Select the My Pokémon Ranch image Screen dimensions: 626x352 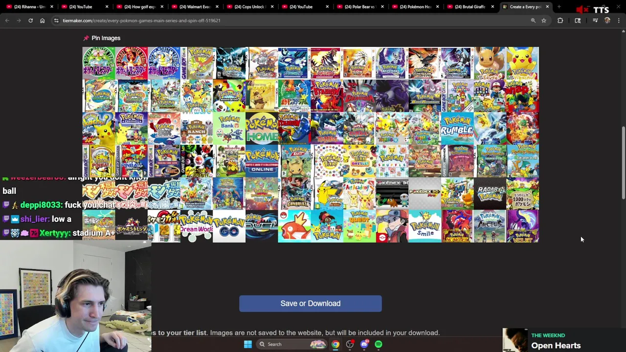point(196,129)
